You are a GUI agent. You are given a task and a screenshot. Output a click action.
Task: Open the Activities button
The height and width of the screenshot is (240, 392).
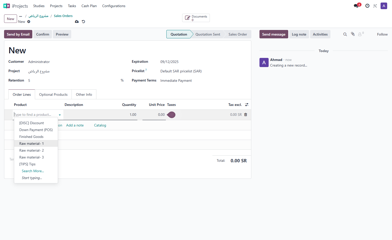coord(320,34)
